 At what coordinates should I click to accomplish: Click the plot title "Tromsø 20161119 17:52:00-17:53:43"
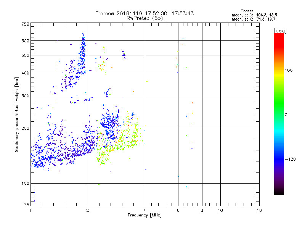click(144, 13)
